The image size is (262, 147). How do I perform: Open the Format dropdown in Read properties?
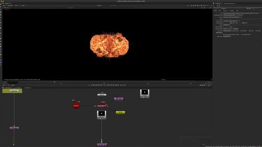coord(232,17)
